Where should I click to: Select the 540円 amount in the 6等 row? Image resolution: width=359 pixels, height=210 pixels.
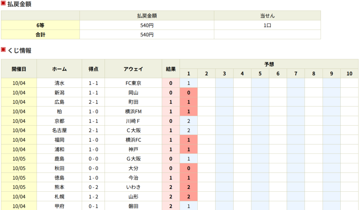pyautogui.click(x=147, y=25)
